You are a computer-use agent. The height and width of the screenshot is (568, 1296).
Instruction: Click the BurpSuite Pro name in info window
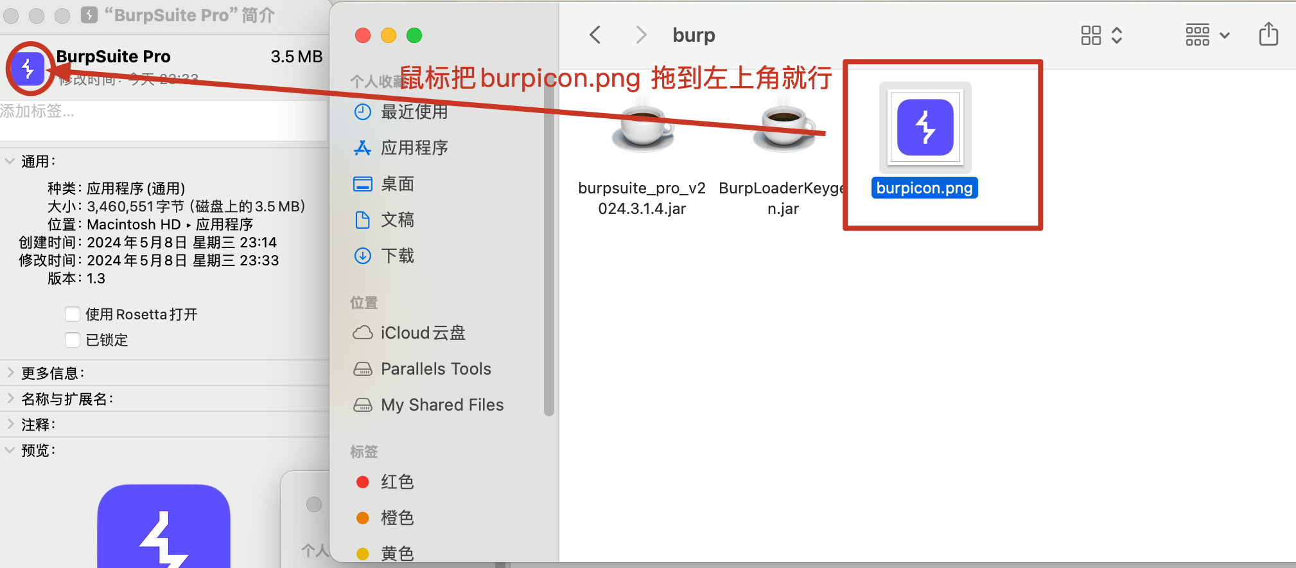click(113, 57)
